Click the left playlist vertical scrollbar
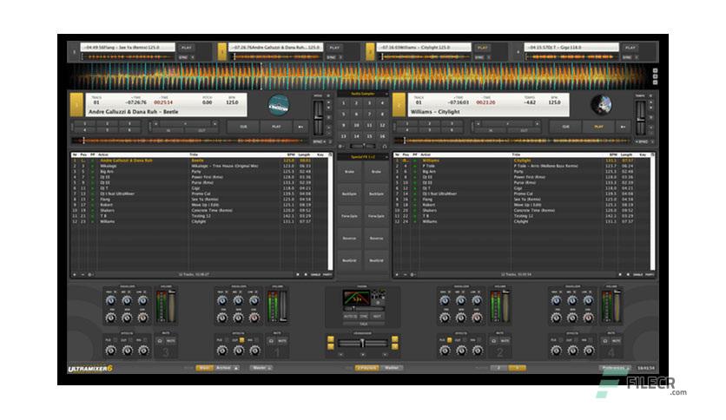The image size is (726, 420). coord(331,213)
